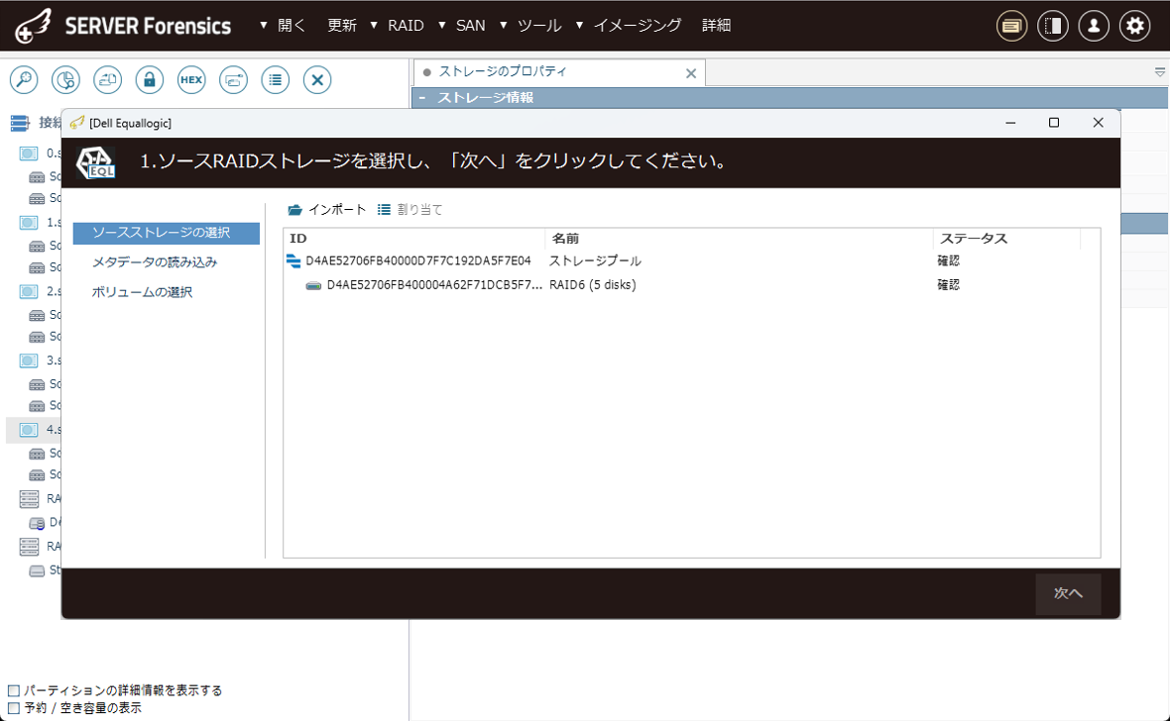Viewport: 1170px width, 721px height.
Task: Open the tab list dropdown at right edge
Action: pos(1159,72)
